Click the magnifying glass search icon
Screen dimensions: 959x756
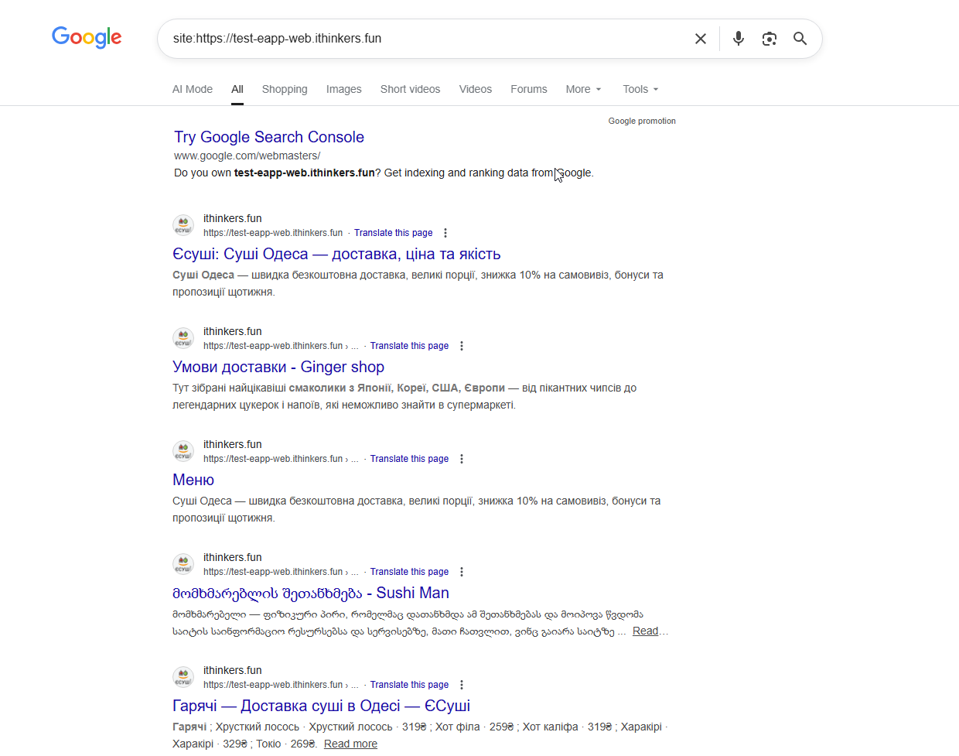[x=800, y=39]
